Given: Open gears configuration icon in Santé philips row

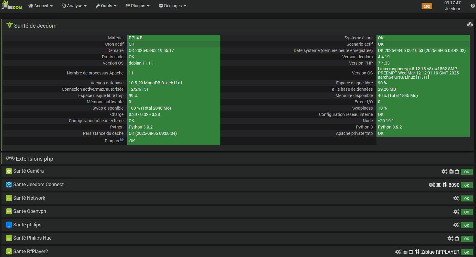Looking at the screenshot, I should (x=456, y=225).
